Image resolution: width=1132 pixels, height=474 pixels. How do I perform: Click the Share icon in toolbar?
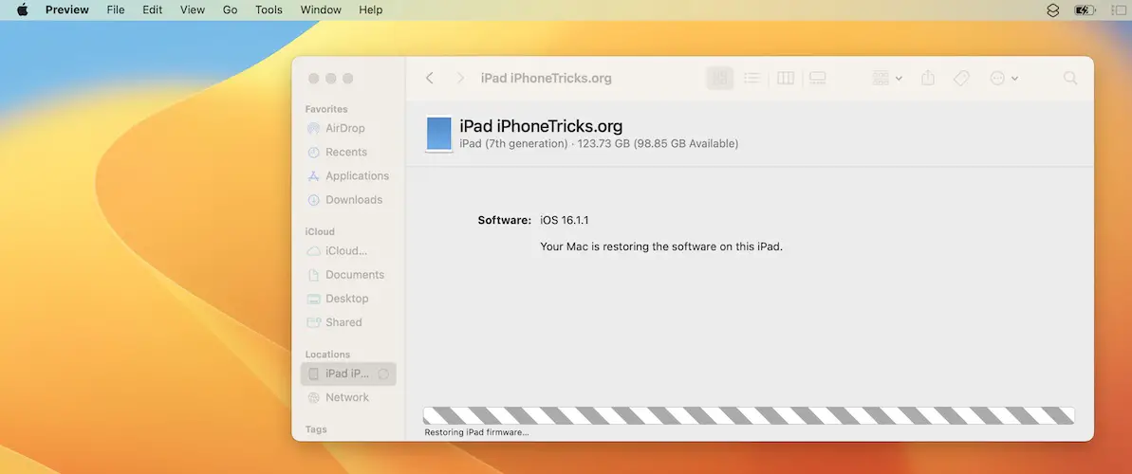point(929,79)
